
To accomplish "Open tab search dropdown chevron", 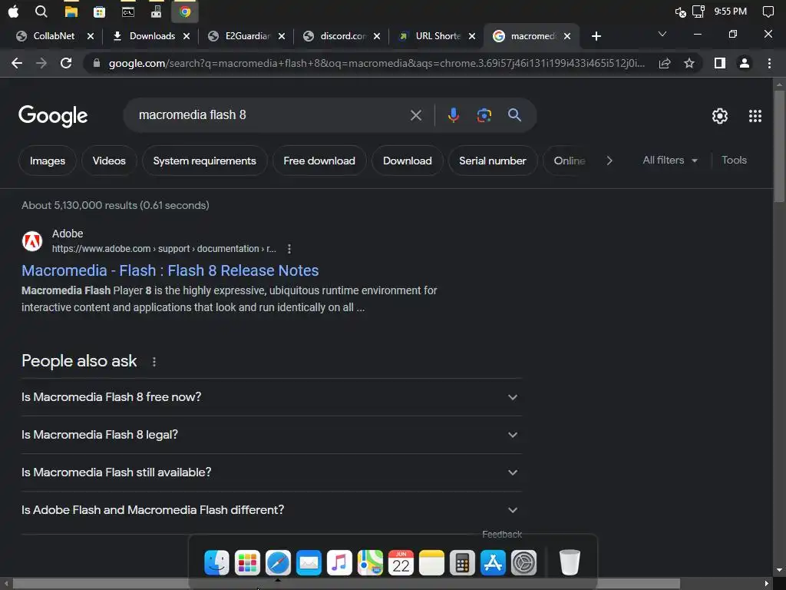I will coord(662,34).
